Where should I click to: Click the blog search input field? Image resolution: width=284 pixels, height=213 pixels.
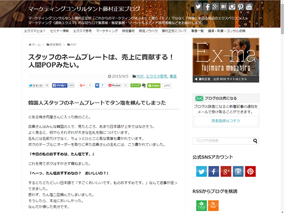tap(223, 141)
